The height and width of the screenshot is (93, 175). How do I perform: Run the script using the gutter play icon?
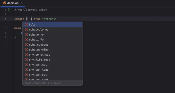click(x=9, y=10)
